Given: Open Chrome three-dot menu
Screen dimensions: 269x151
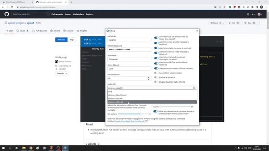Looking at the screenshot, I should point(266,7).
